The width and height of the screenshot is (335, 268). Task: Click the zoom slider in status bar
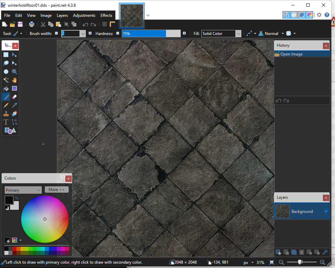(x=301, y=262)
